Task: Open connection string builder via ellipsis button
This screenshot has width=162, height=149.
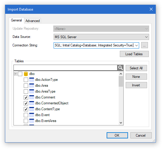Action: pyautogui.click(x=144, y=45)
